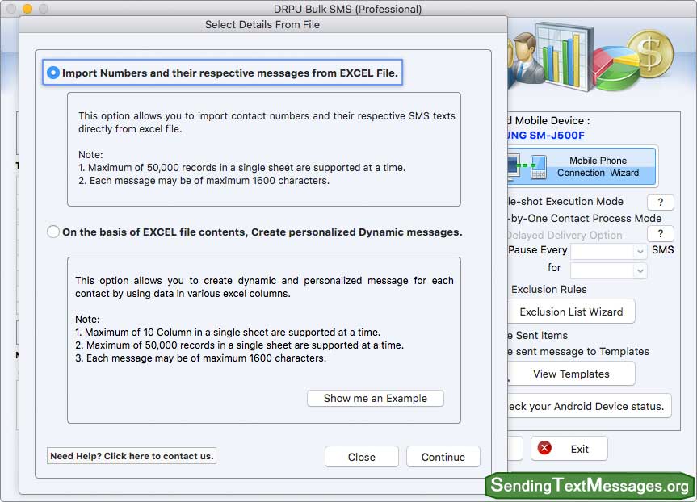
Task: Click Continue to proceed
Action: click(x=443, y=457)
